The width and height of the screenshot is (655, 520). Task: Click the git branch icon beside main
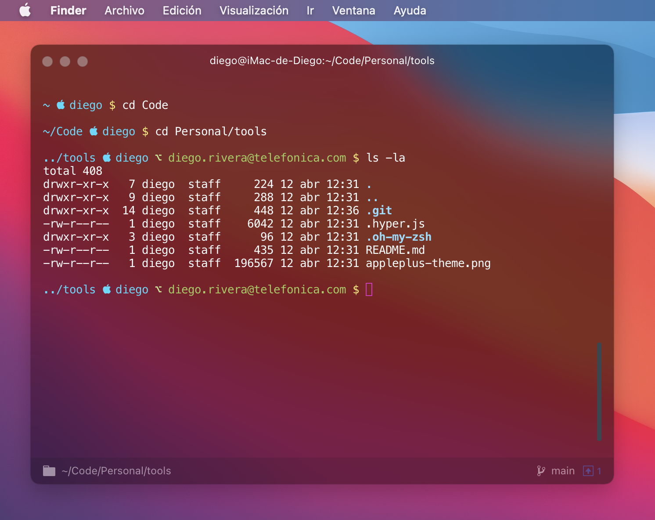point(541,471)
